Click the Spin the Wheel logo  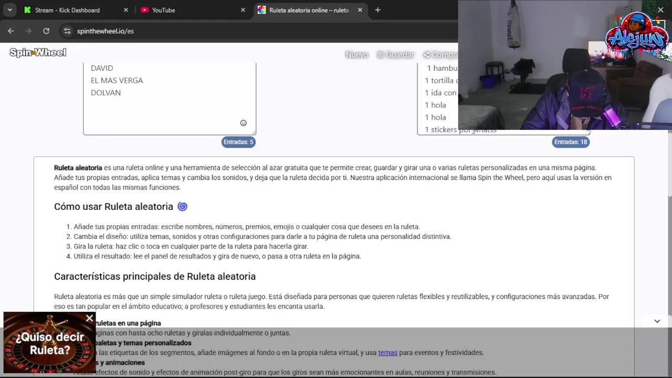(38, 52)
